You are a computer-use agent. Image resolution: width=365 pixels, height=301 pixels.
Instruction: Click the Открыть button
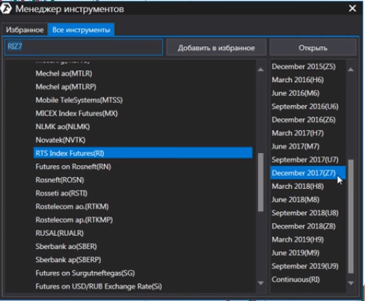click(313, 48)
